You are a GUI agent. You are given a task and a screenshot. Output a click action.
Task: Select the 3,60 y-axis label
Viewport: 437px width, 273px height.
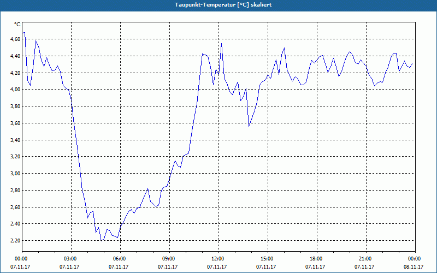click(x=15, y=123)
